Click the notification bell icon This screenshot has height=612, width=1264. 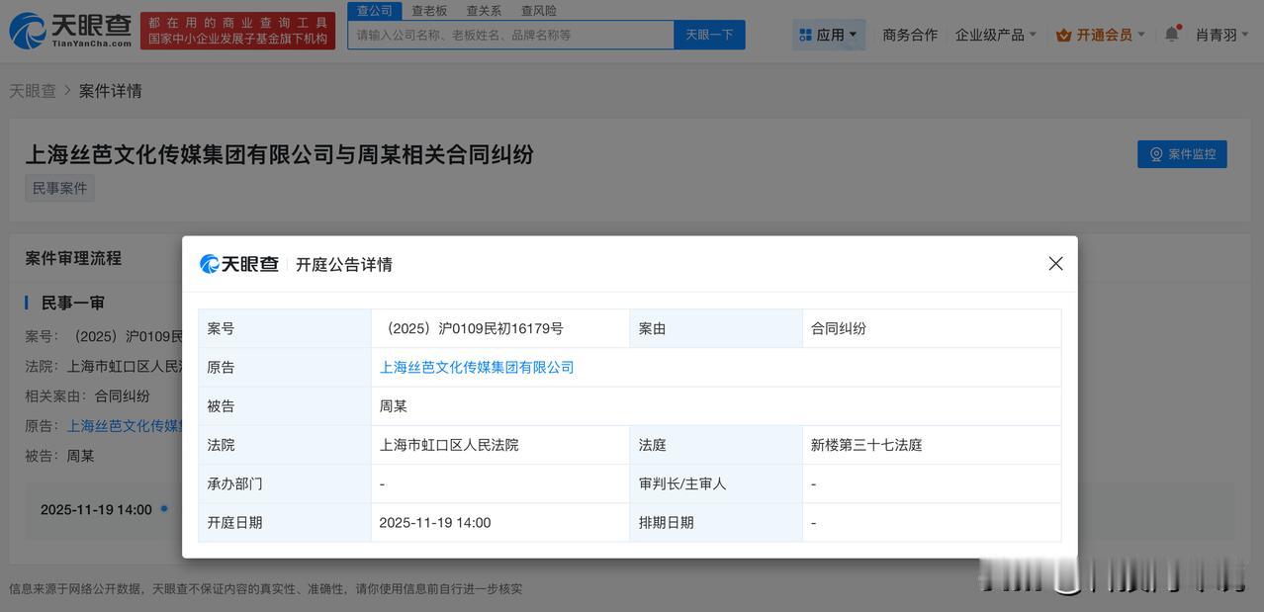coord(1172,35)
